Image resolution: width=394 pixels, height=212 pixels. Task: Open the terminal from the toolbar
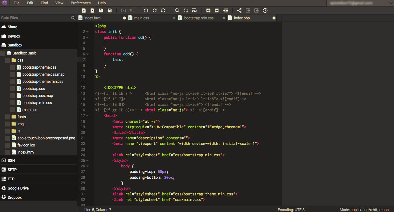124,10
